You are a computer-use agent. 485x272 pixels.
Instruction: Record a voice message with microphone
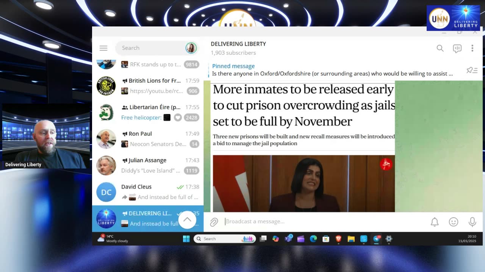pyautogui.click(x=472, y=222)
